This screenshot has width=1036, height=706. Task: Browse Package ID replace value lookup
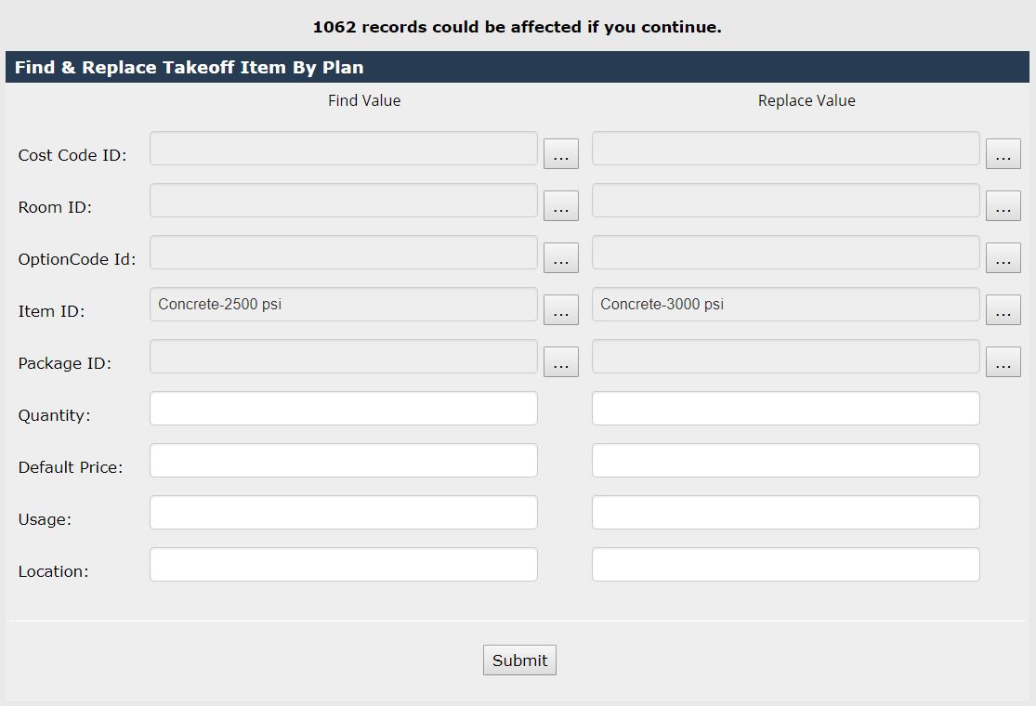point(1003,362)
